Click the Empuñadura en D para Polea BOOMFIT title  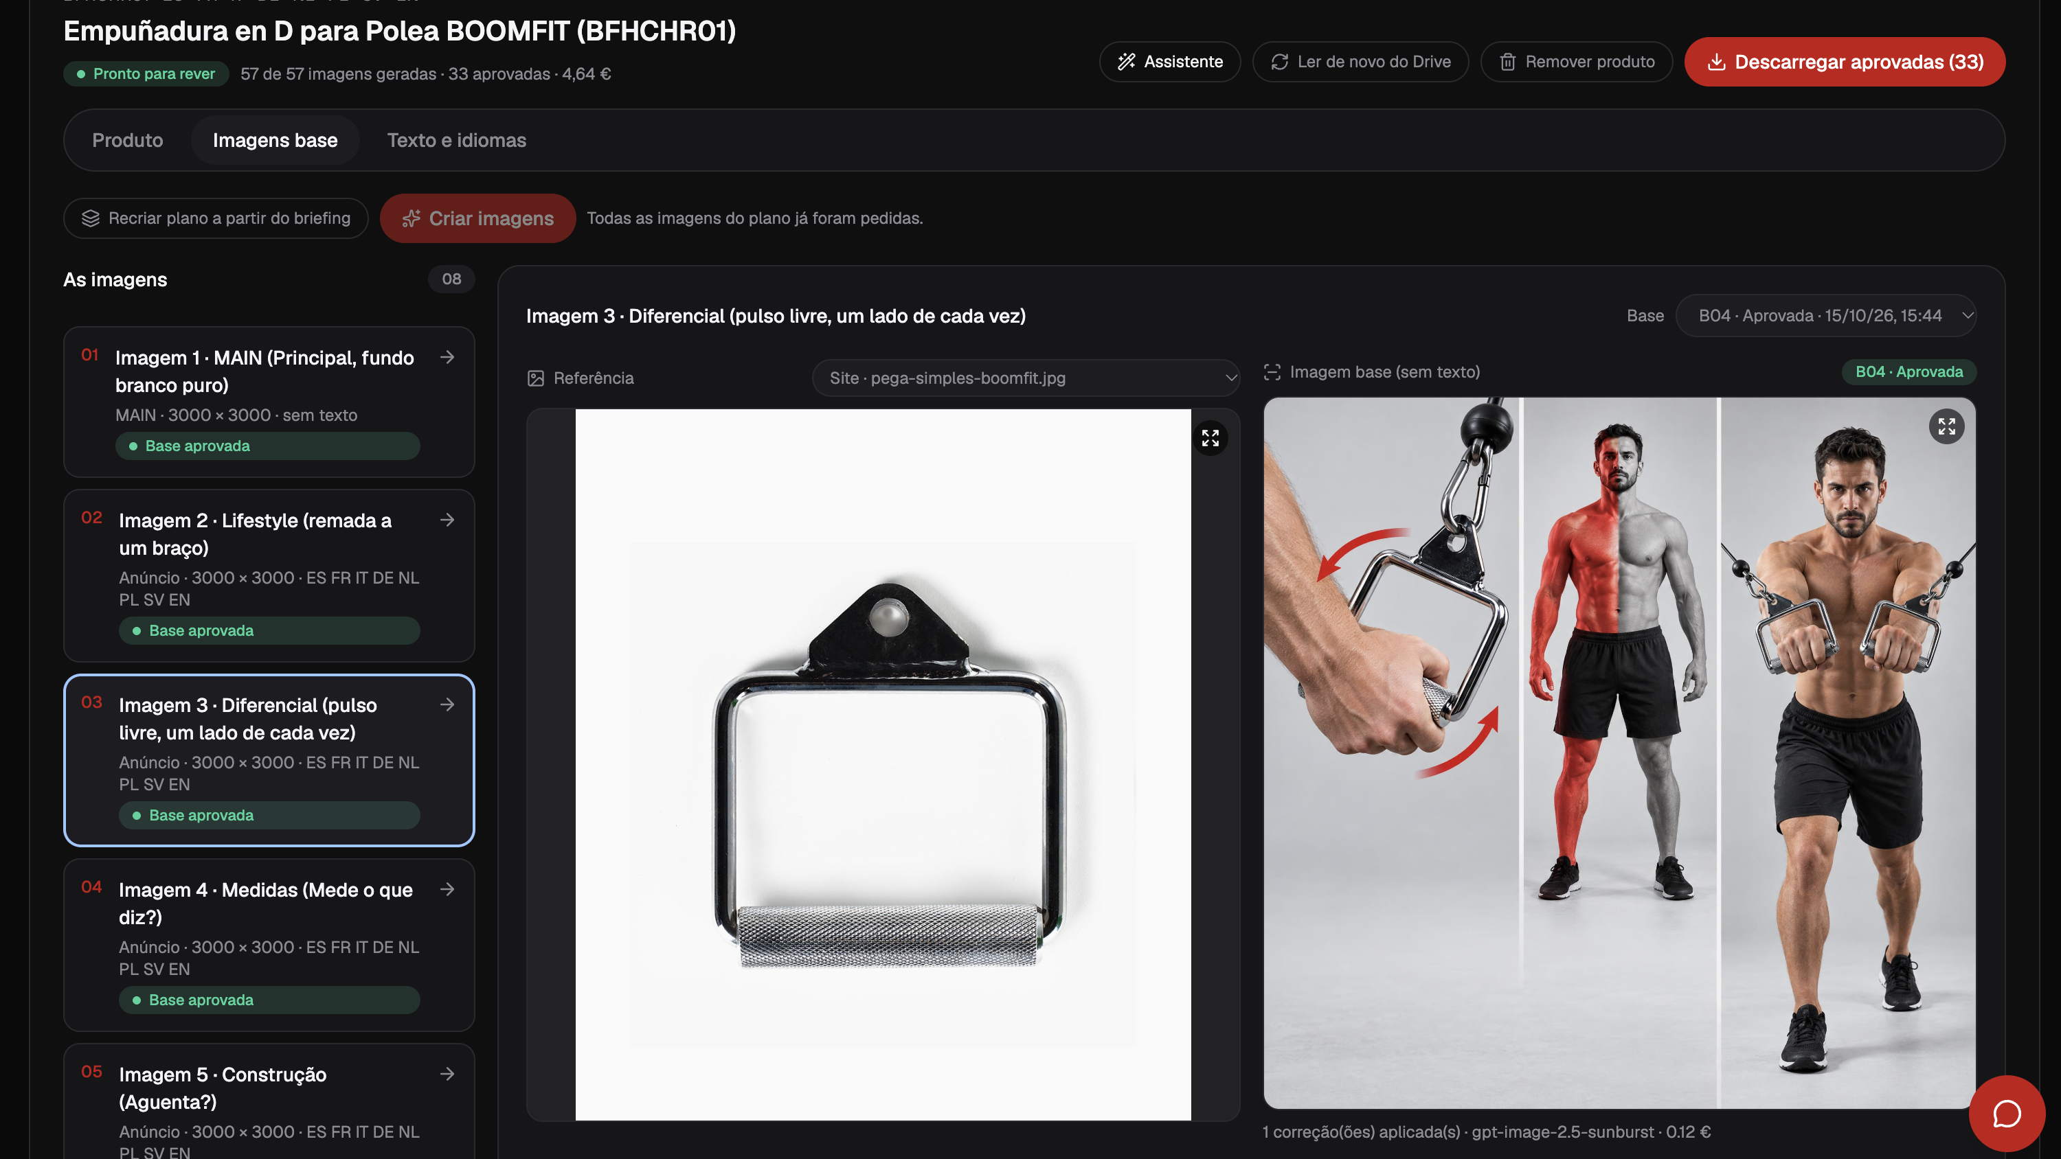pyautogui.click(x=399, y=30)
